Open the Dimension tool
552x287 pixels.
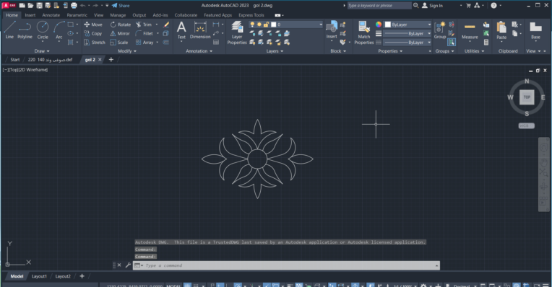(x=200, y=30)
